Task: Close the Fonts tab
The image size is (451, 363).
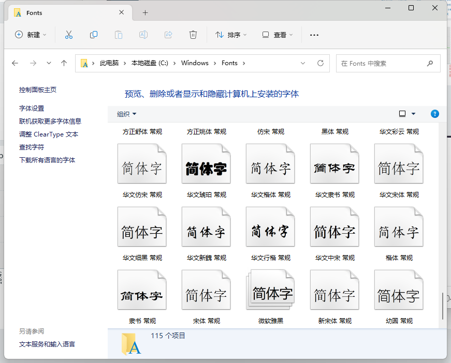Action: [x=121, y=12]
